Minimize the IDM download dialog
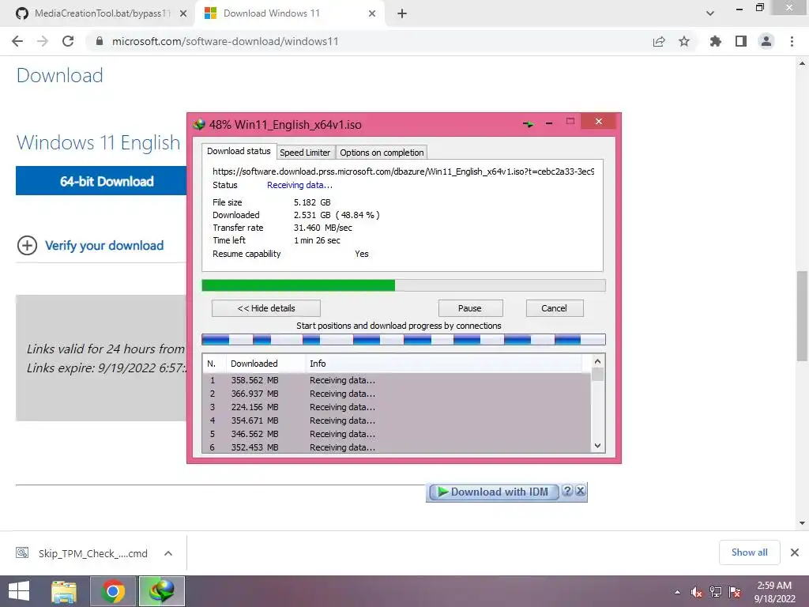The width and height of the screenshot is (809, 607). point(549,123)
